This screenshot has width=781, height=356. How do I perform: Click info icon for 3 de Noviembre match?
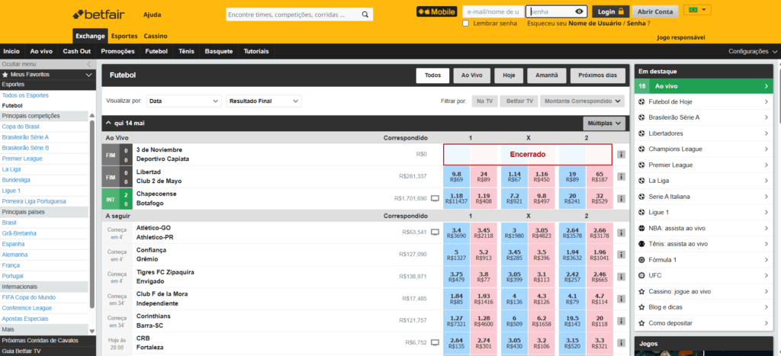point(621,155)
